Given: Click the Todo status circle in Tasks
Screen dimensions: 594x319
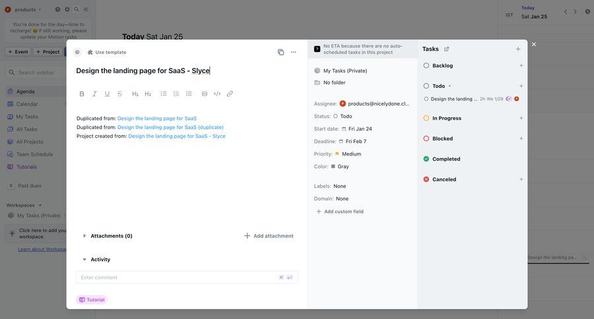Looking at the screenshot, I should click(x=426, y=86).
